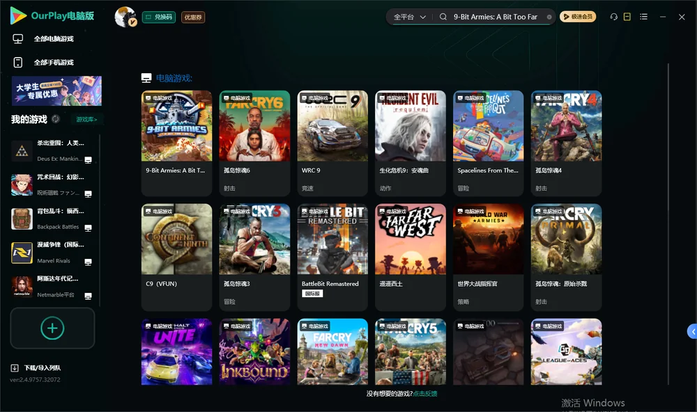Click PC icon beside Backpack Battles
This screenshot has height=412, width=697.
tap(89, 228)
